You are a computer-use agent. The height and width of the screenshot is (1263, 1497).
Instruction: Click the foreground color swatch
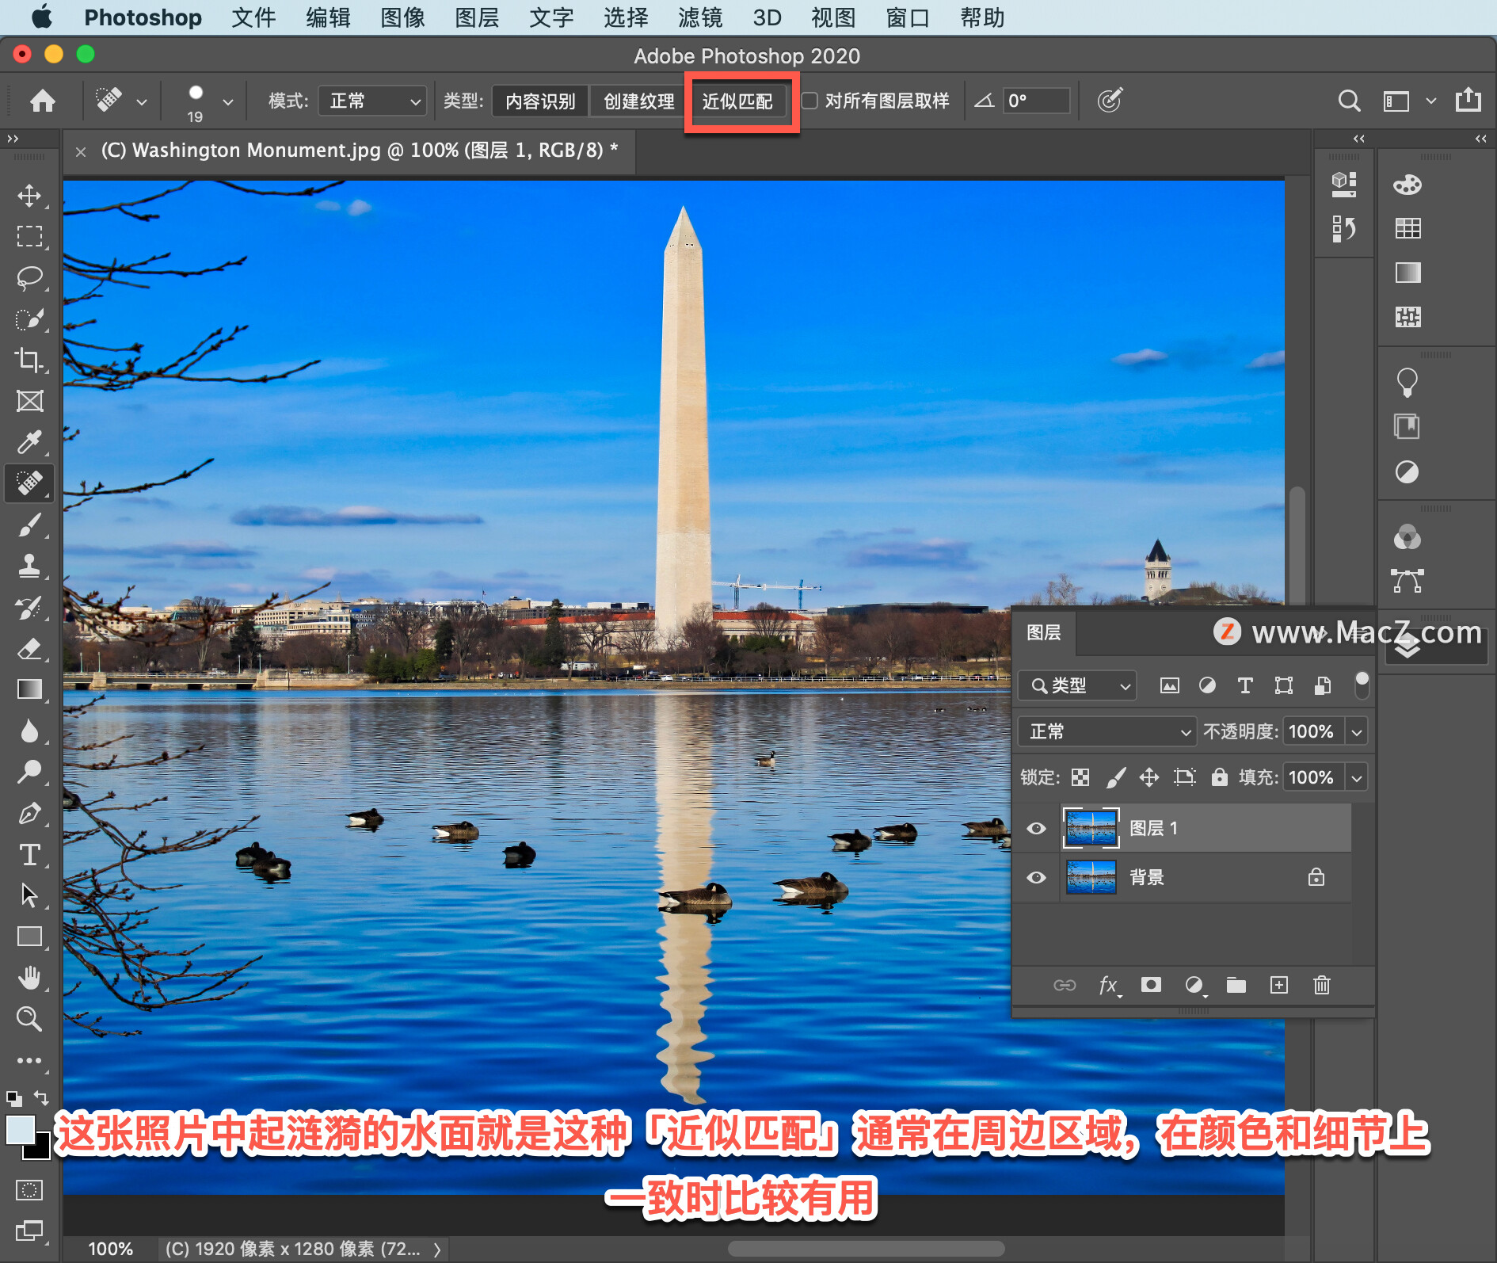coord(21,1129)
